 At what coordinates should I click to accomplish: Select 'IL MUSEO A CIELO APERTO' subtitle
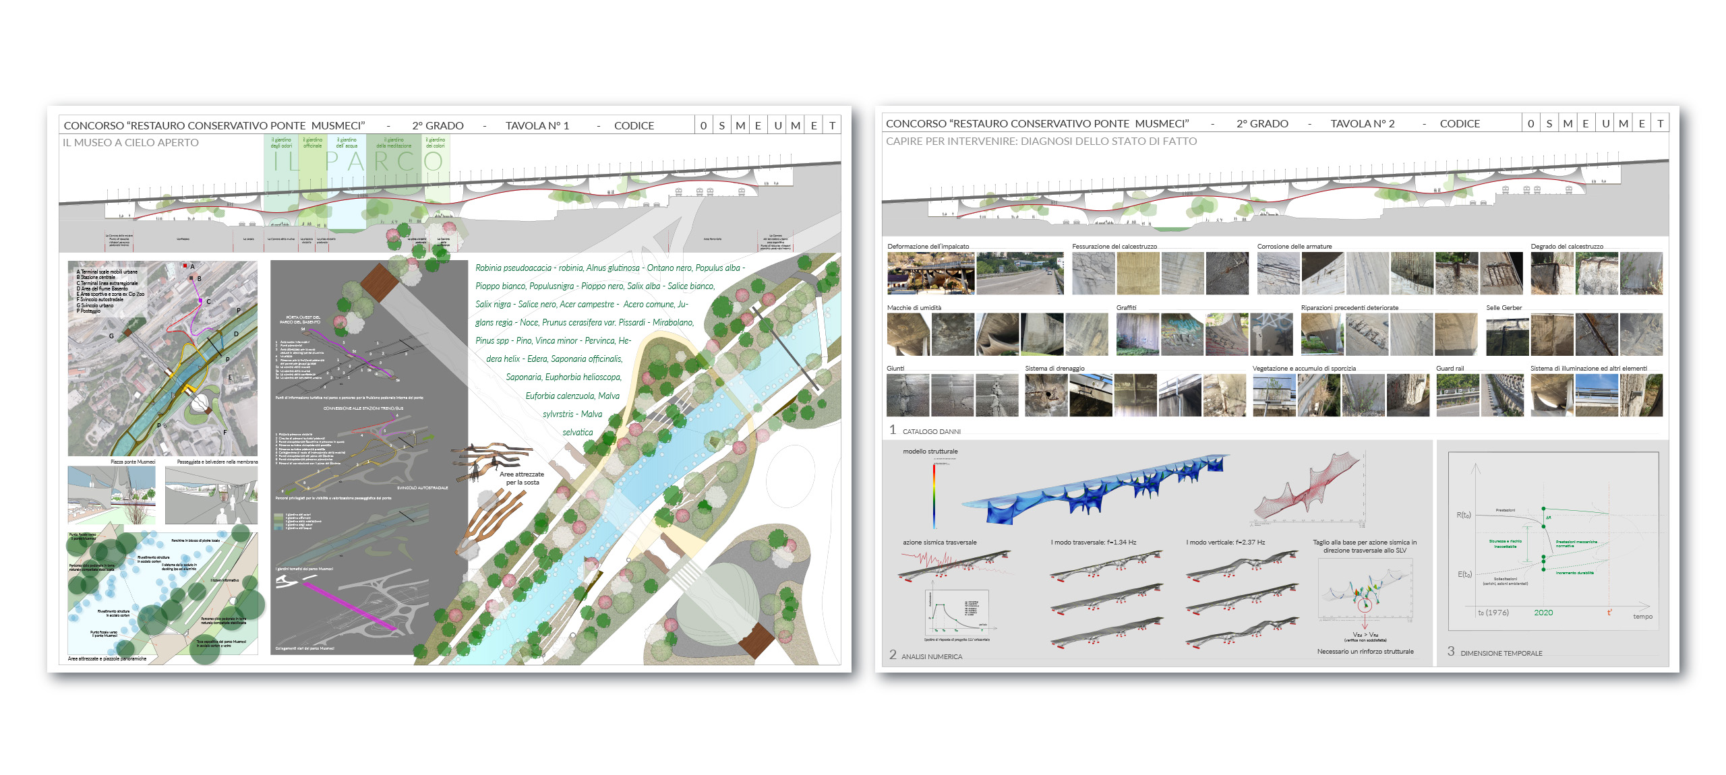coord(131,142)
